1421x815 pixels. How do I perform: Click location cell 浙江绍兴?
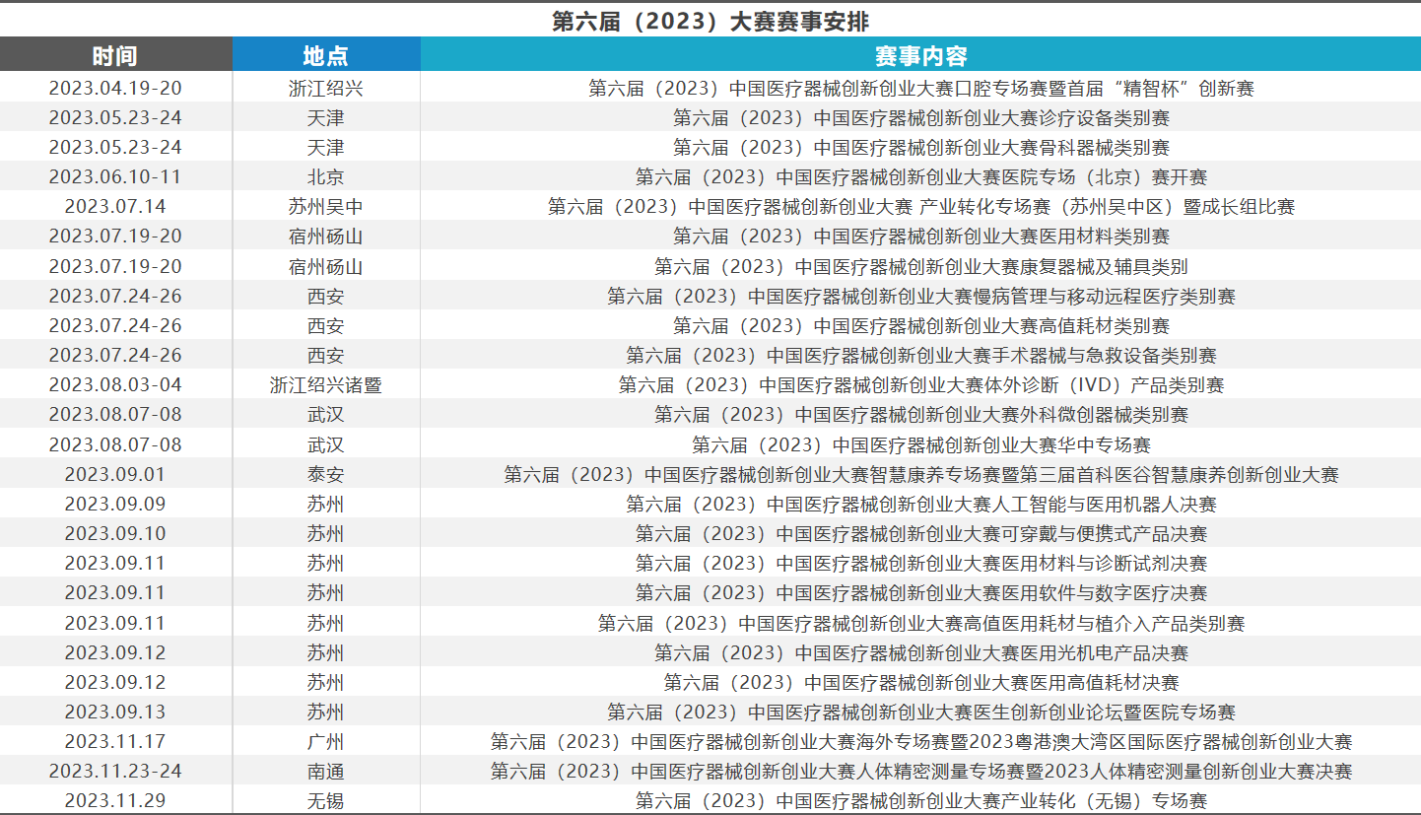point(326,88)
